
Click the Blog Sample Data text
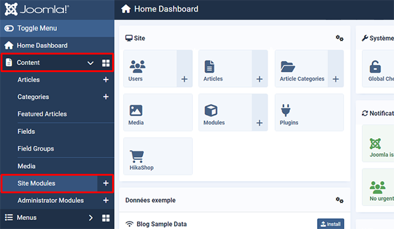pyautogui.click(x=162, y=224)
